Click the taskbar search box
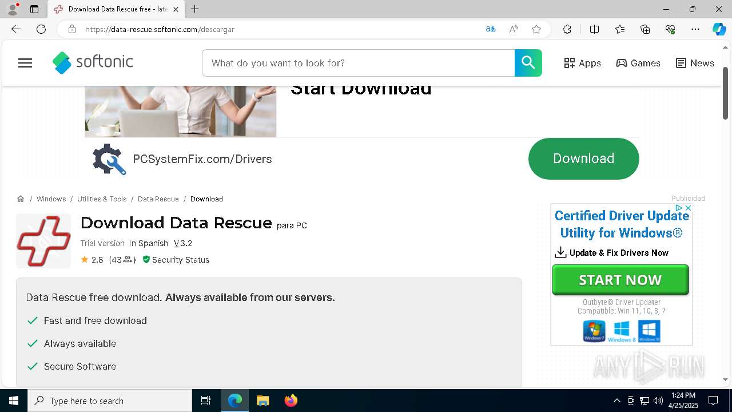Viewport: 732px width, 412px height. (x=110, y=401)
